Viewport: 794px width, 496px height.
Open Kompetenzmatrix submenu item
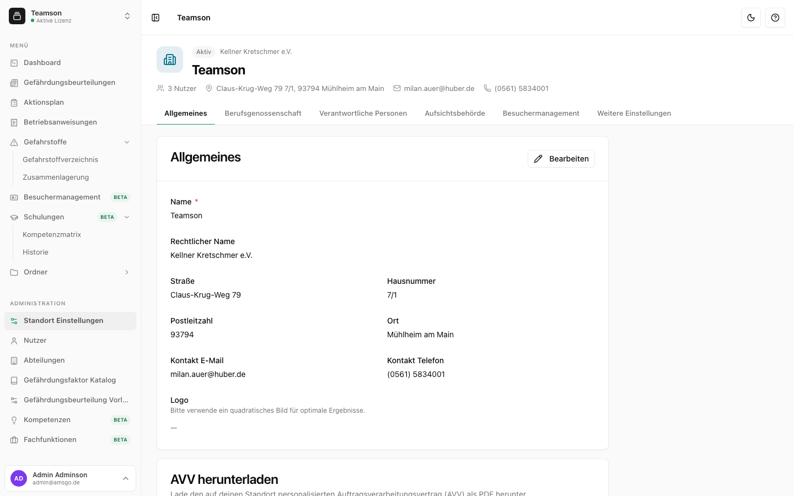coord(52,235)
